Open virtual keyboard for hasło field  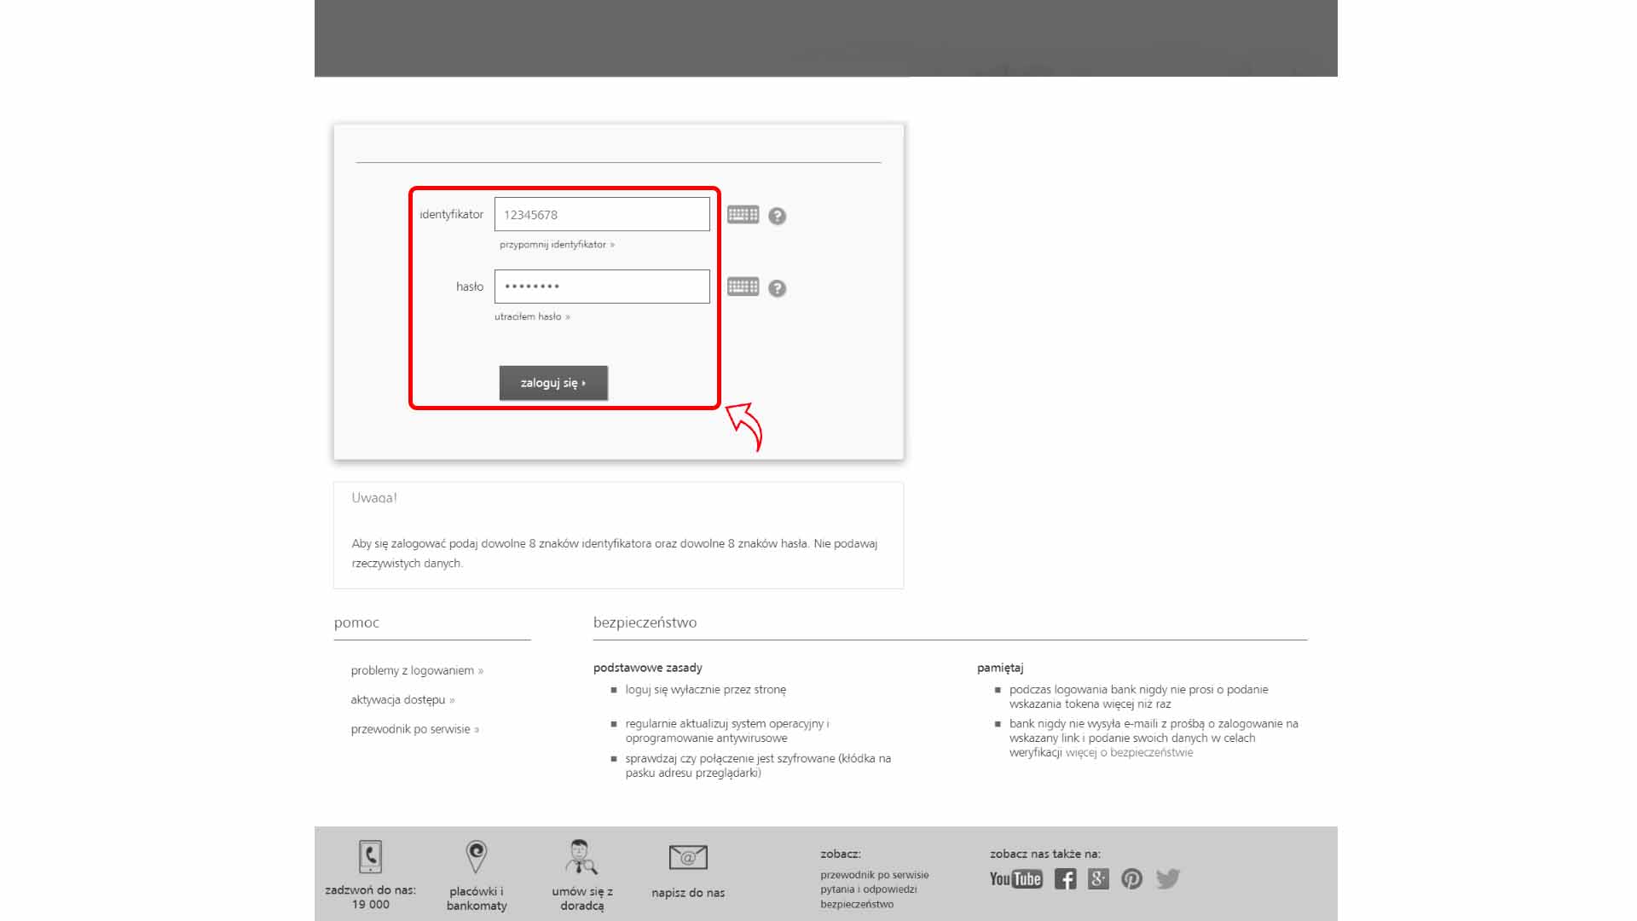[x=743, y=287]
